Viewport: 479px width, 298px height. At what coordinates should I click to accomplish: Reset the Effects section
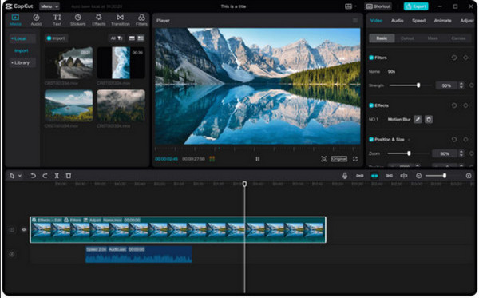pos(454,105)
